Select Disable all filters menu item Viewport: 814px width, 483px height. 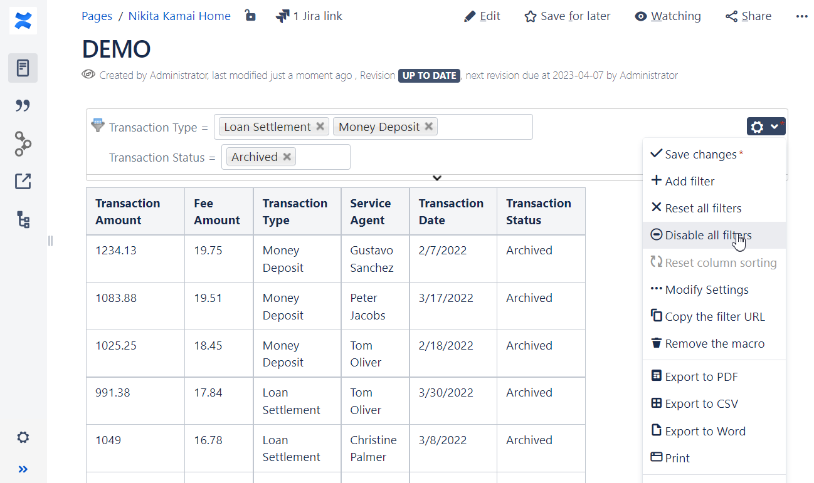coord(707,236)
